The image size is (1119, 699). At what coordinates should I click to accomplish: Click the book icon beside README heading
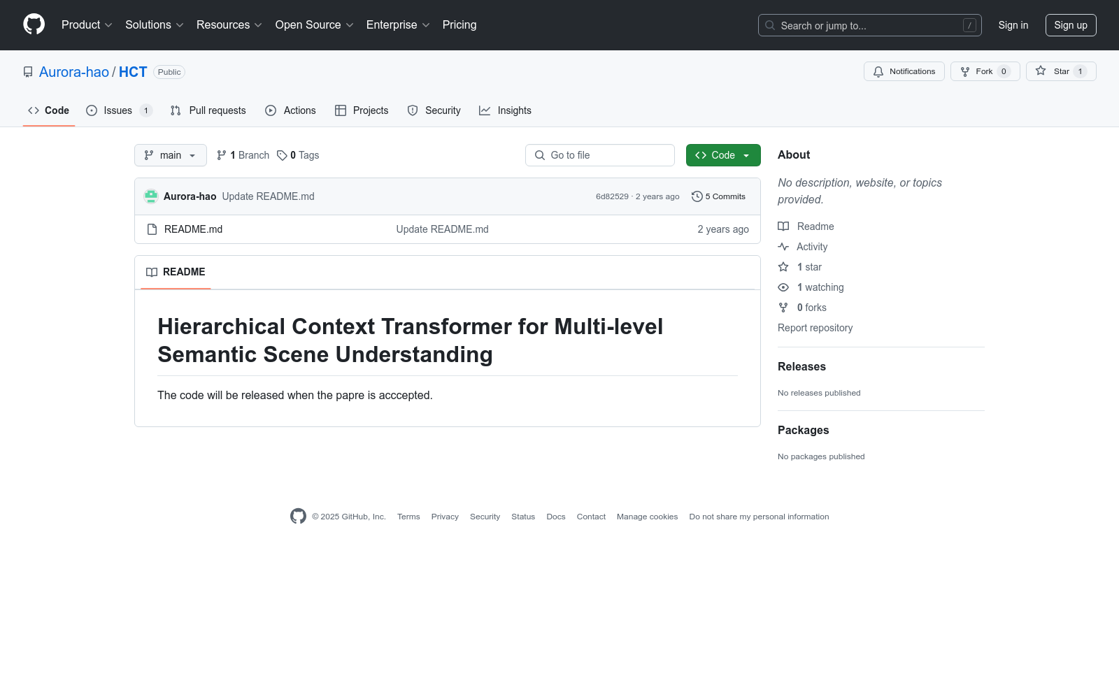(152, 272)
